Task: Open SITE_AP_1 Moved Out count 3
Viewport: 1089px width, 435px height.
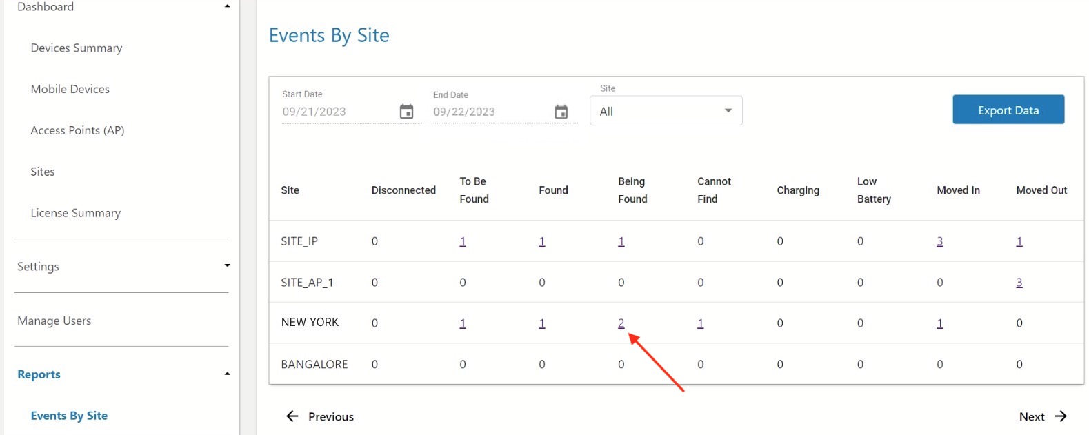Action: [1019, 283]
